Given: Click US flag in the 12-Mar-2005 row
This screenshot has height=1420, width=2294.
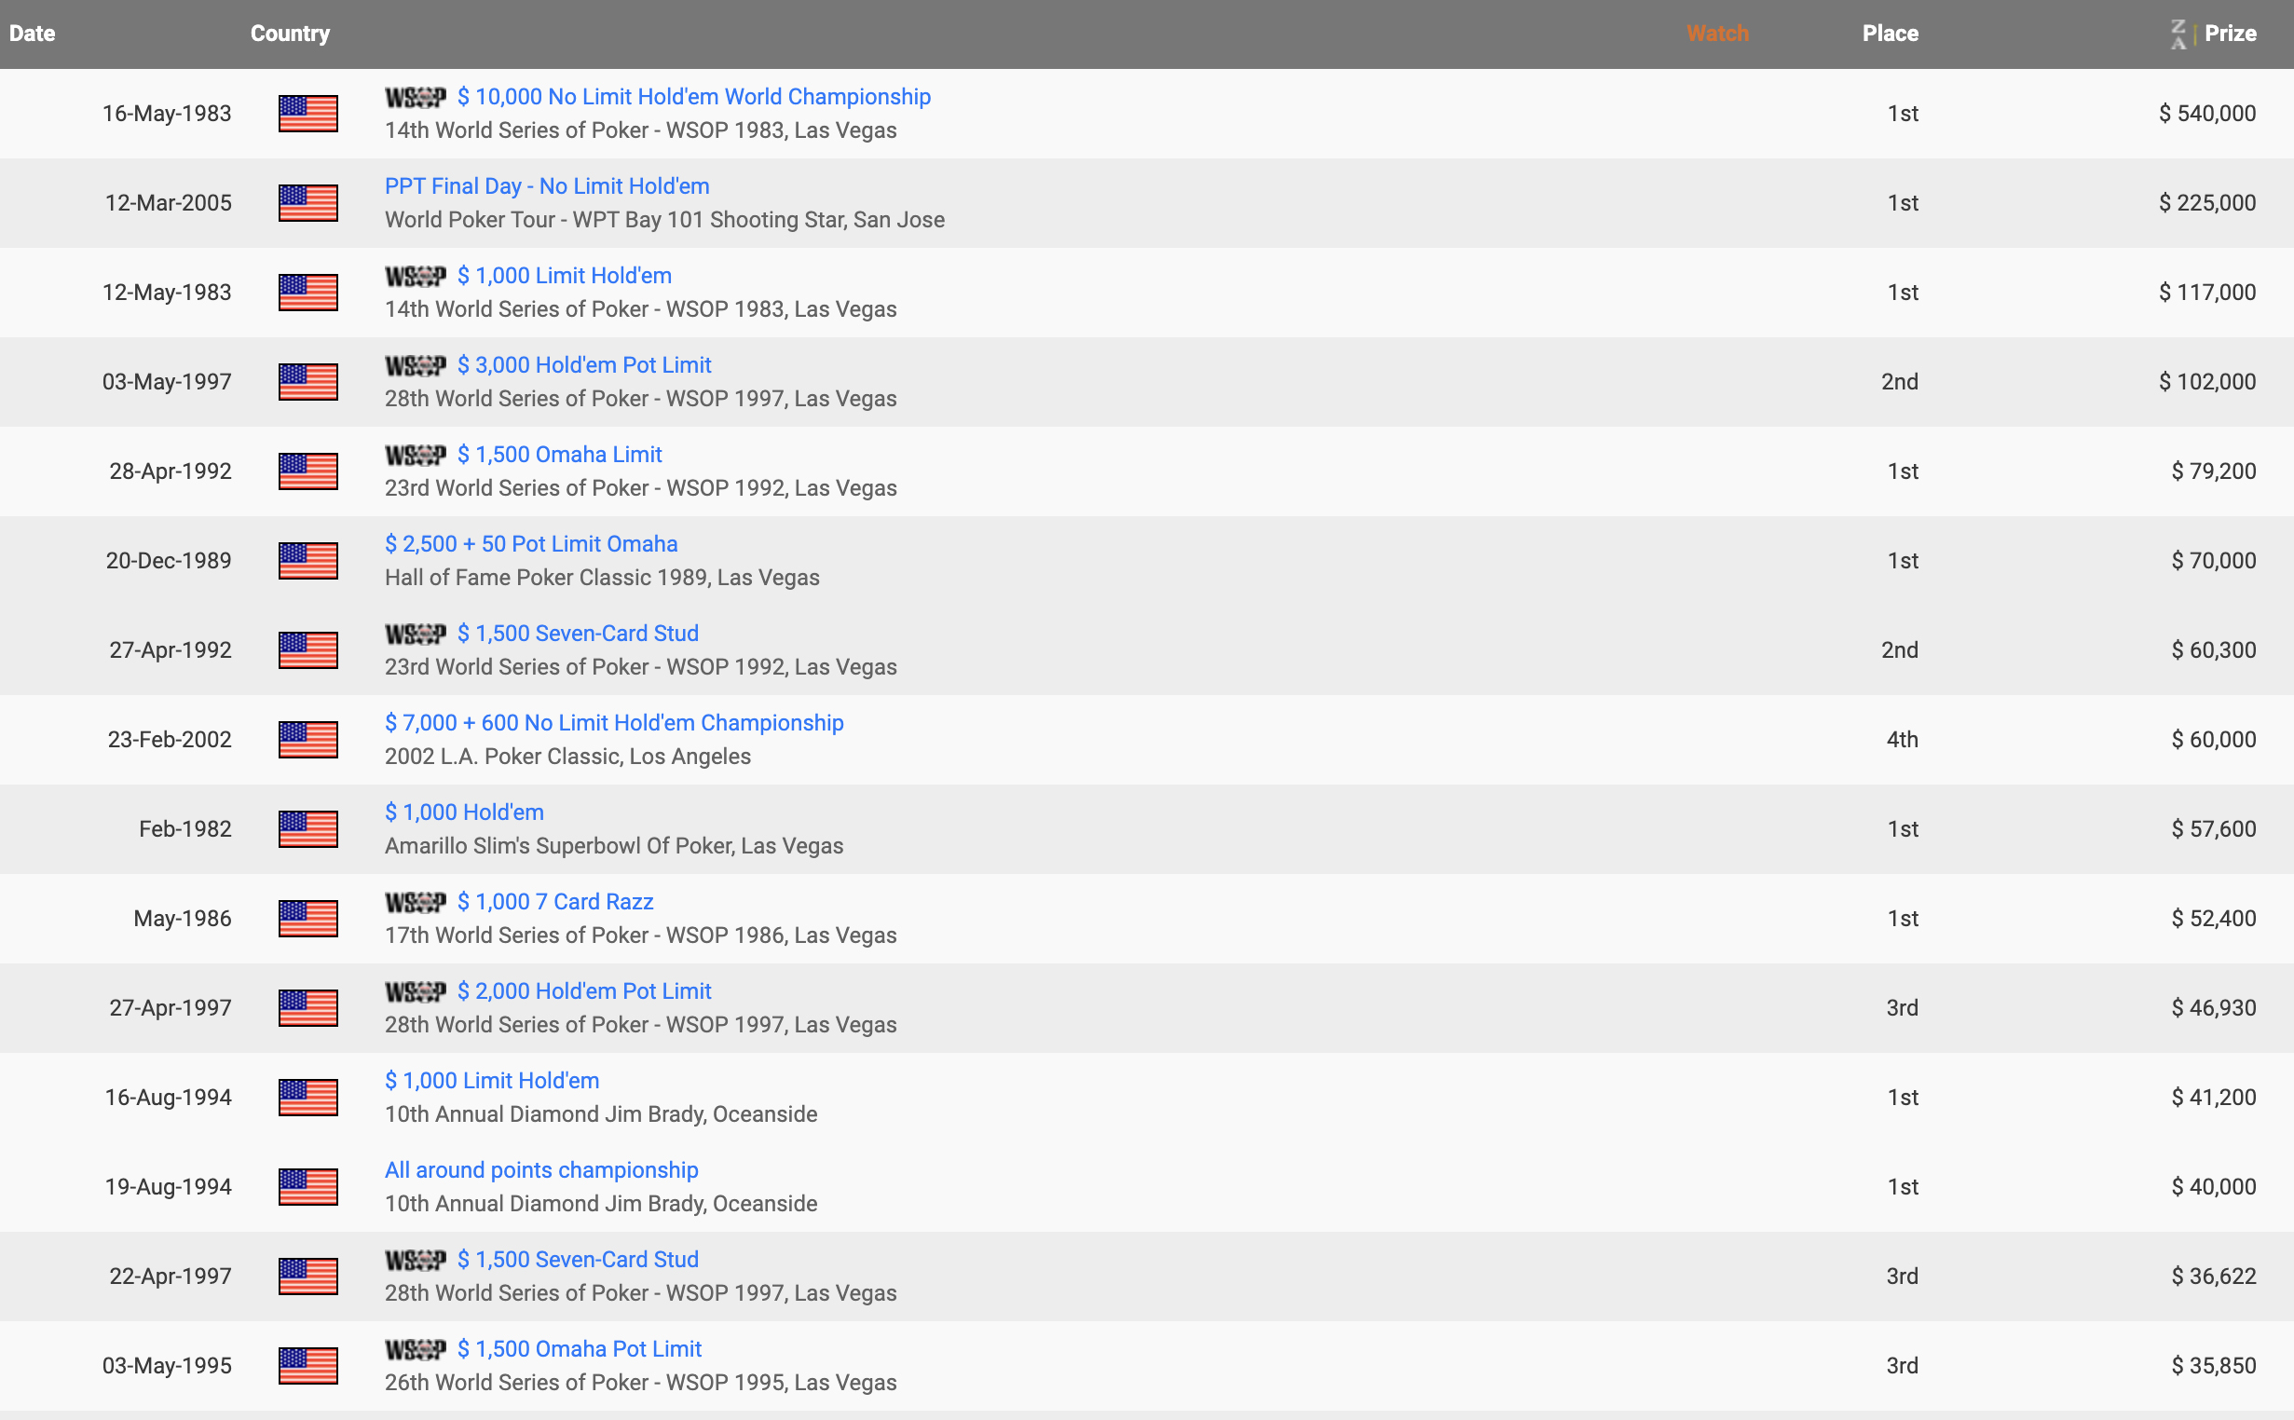Looking at the screenshot, I should click(x=308, y=203).
